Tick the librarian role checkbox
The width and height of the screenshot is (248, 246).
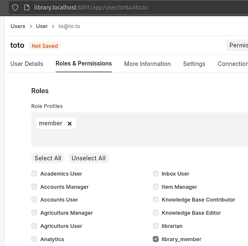tap(155, 226)
